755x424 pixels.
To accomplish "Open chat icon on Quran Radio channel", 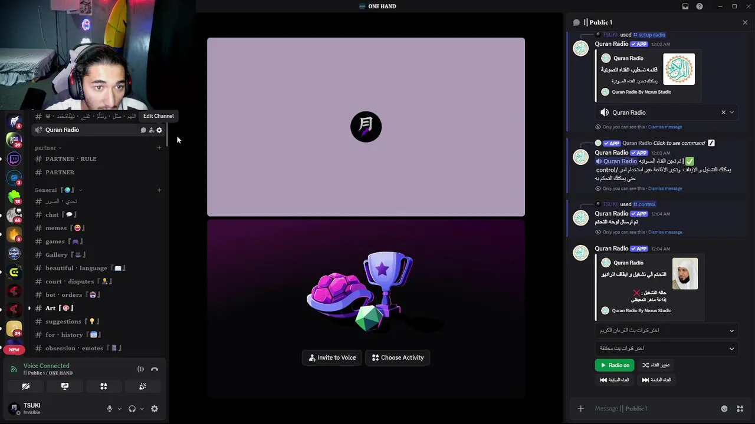I will (143, 130).
